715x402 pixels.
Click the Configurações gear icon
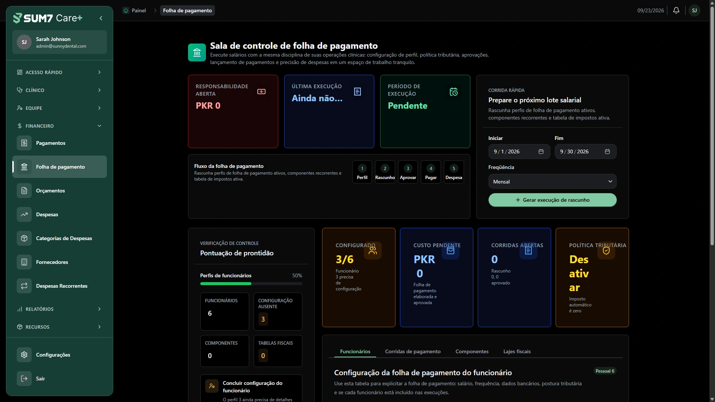(24, 355)
